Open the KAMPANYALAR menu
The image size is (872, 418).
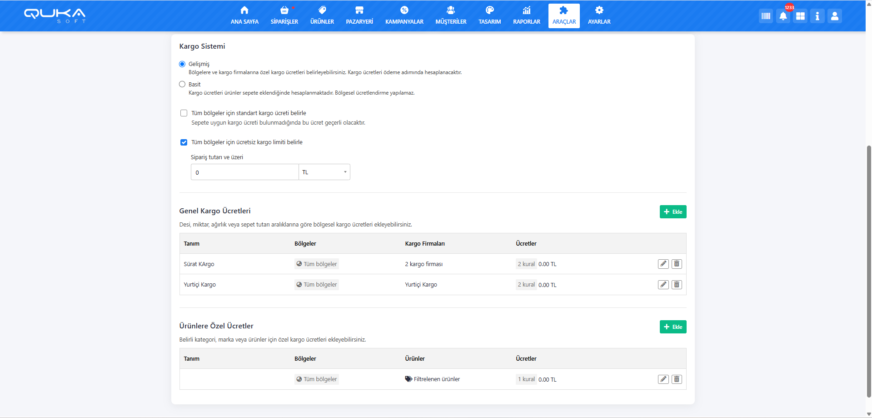(404, 15)
